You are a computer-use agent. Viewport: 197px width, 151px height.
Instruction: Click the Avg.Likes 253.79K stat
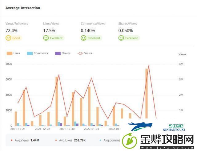tap(70, 140)
